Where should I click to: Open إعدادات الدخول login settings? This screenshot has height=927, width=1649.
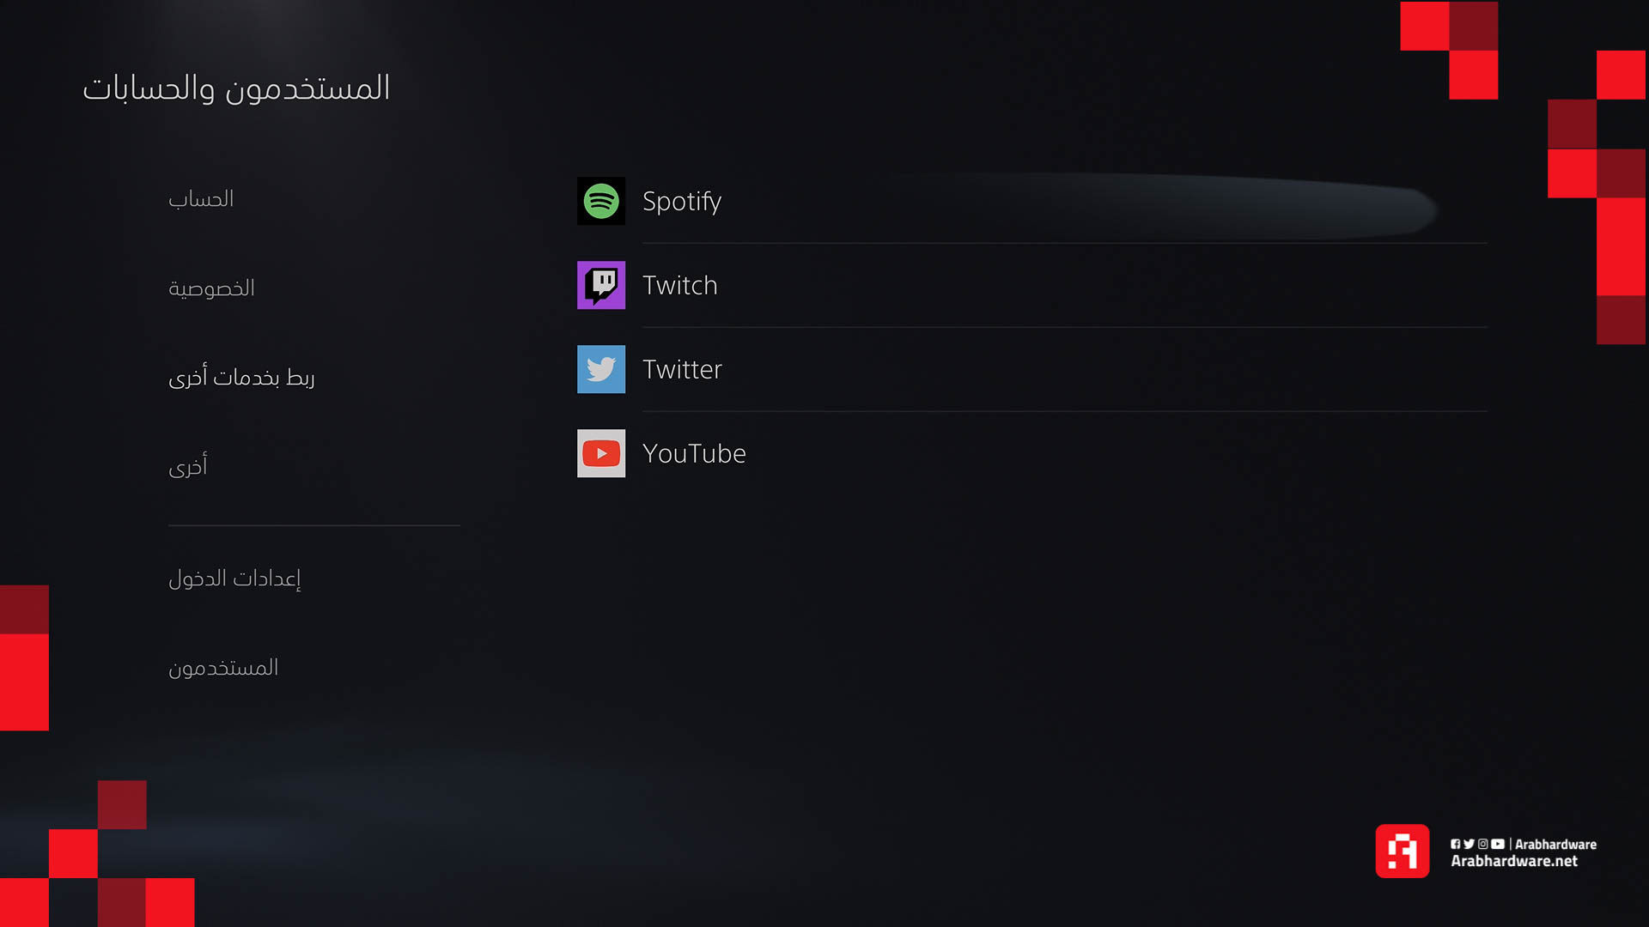tap(234, 579)
